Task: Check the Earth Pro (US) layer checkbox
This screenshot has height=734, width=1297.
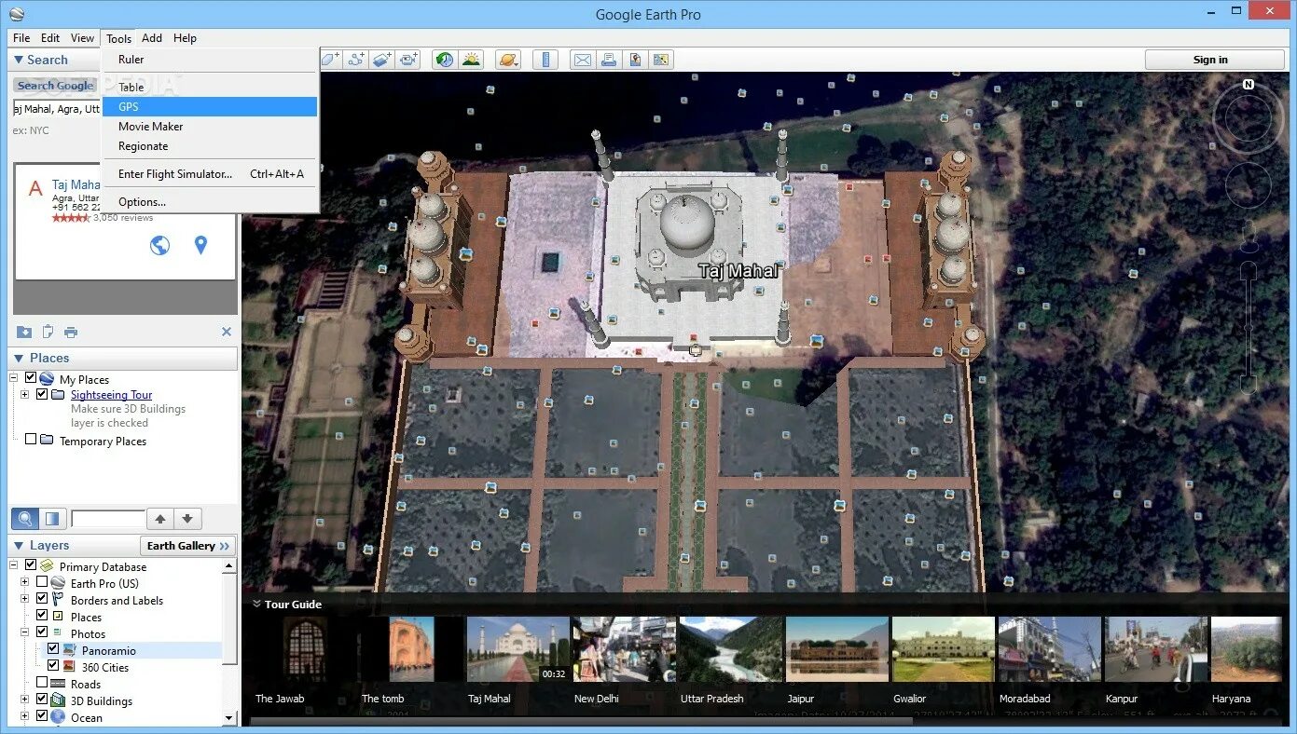Action: [x=42, y=582]
